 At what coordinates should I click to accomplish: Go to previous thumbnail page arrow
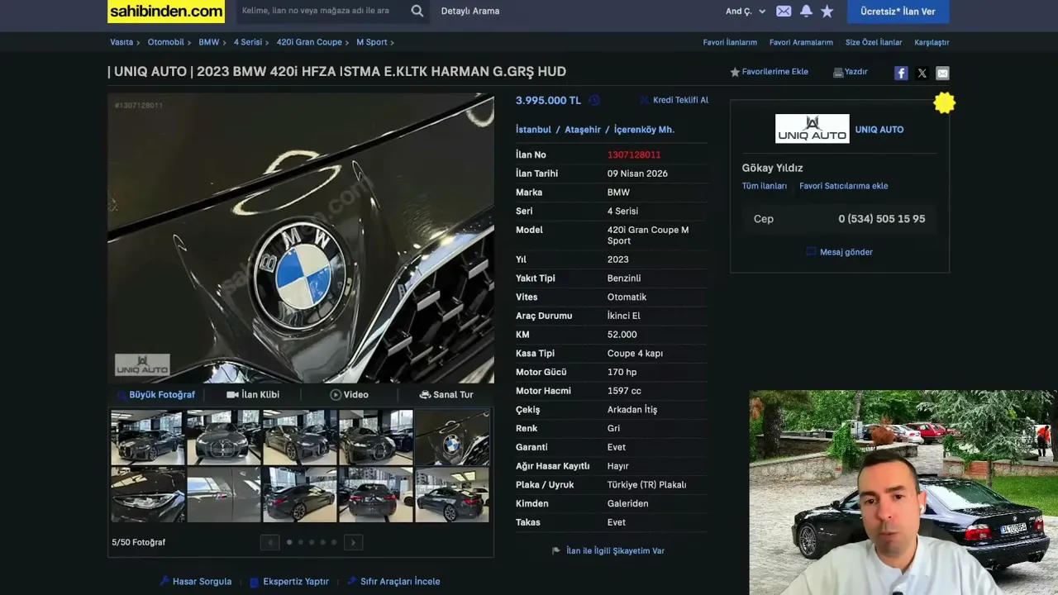(269, 542)
